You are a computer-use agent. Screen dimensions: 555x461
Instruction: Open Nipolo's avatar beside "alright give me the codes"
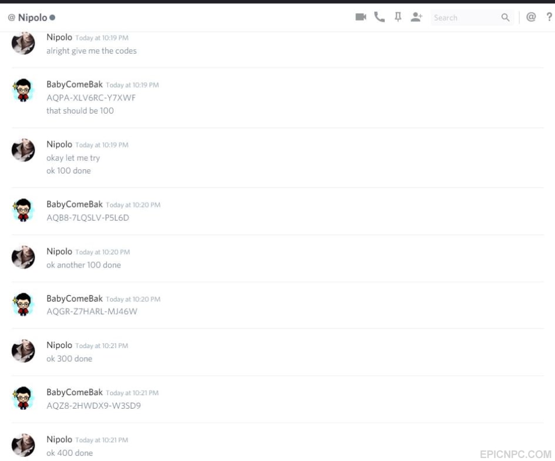pos(23,43)
